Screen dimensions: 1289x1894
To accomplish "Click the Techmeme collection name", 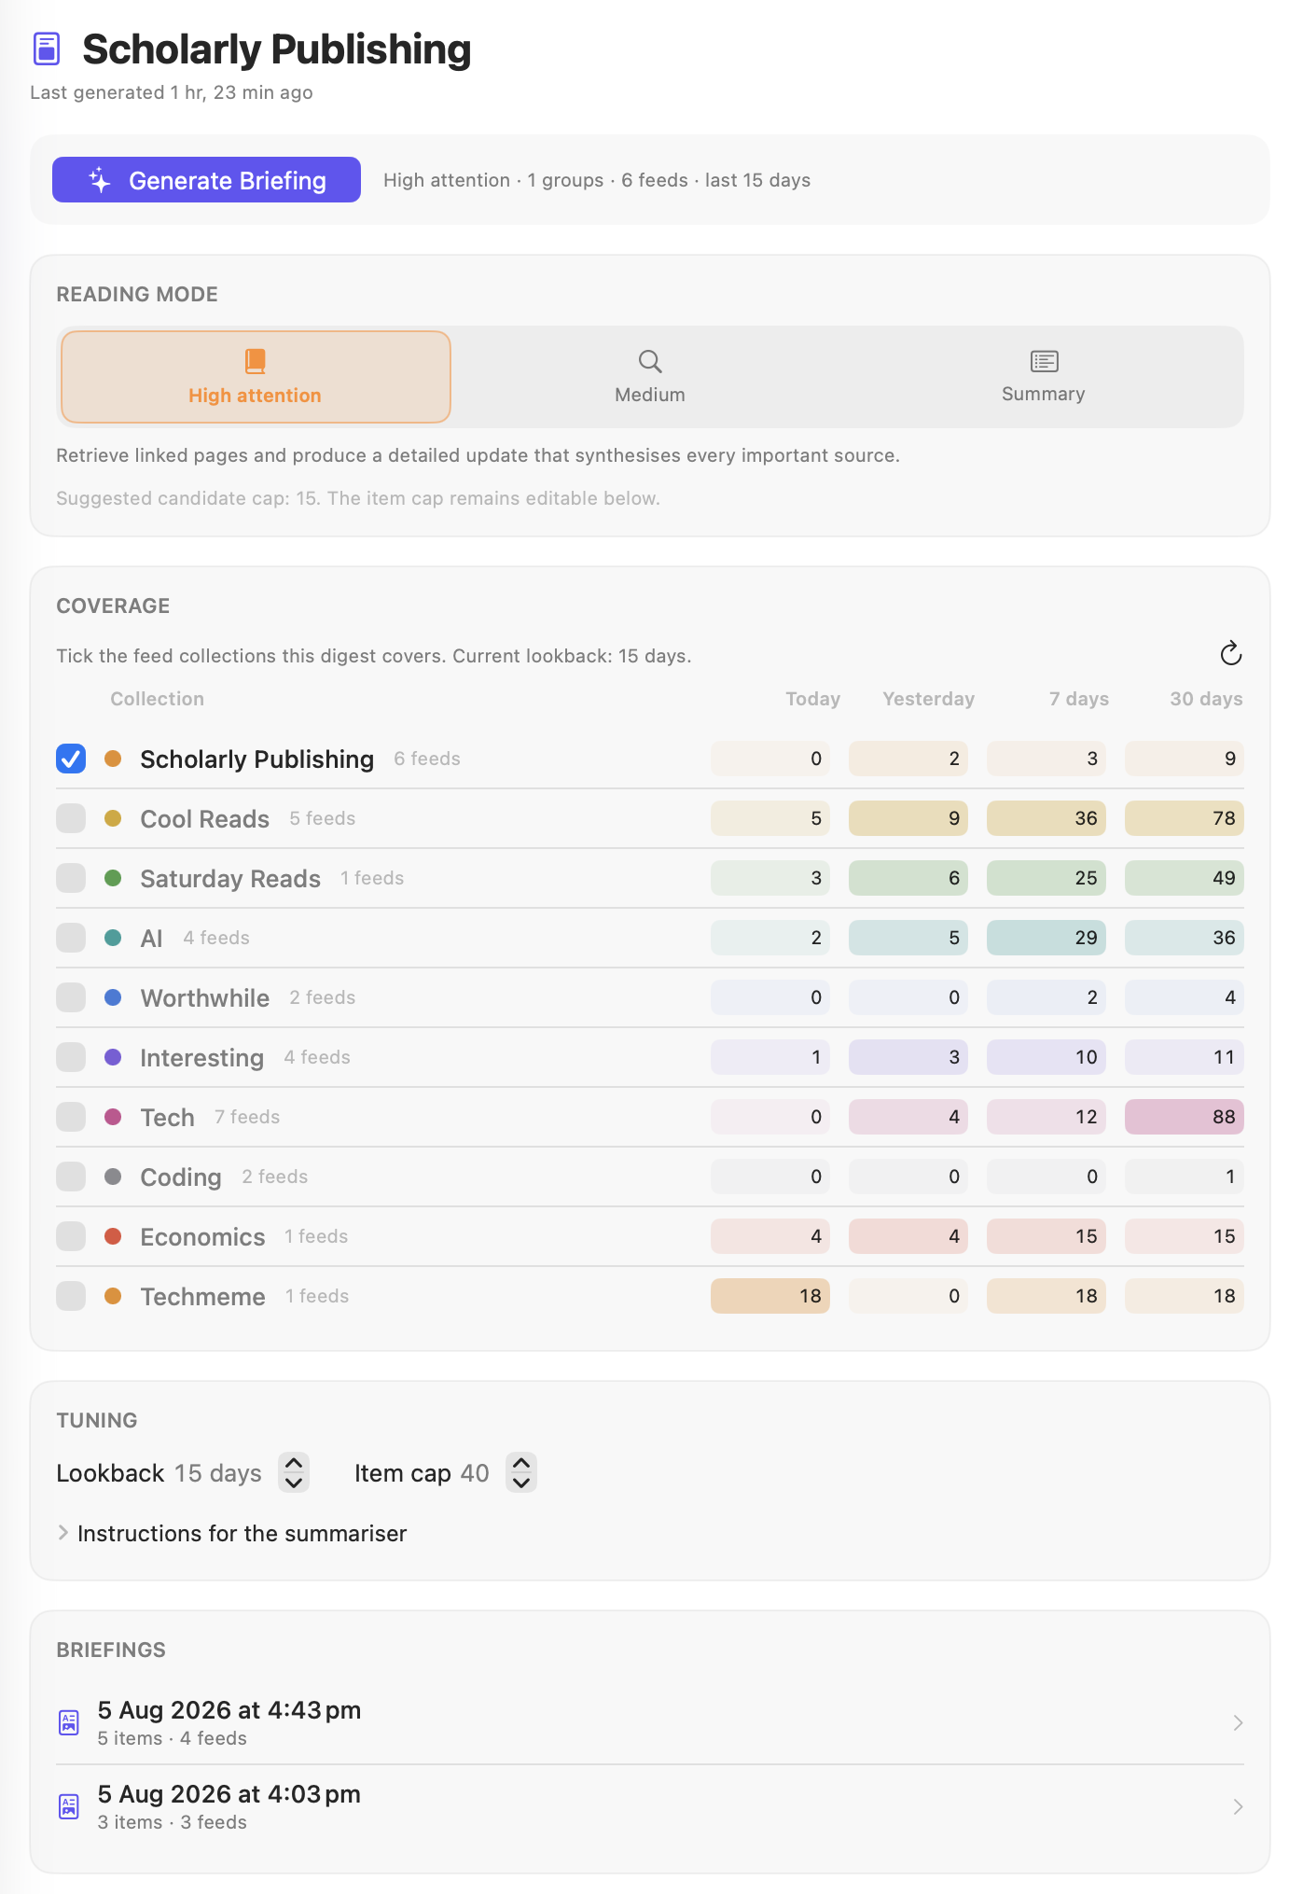I will 203,1297.
